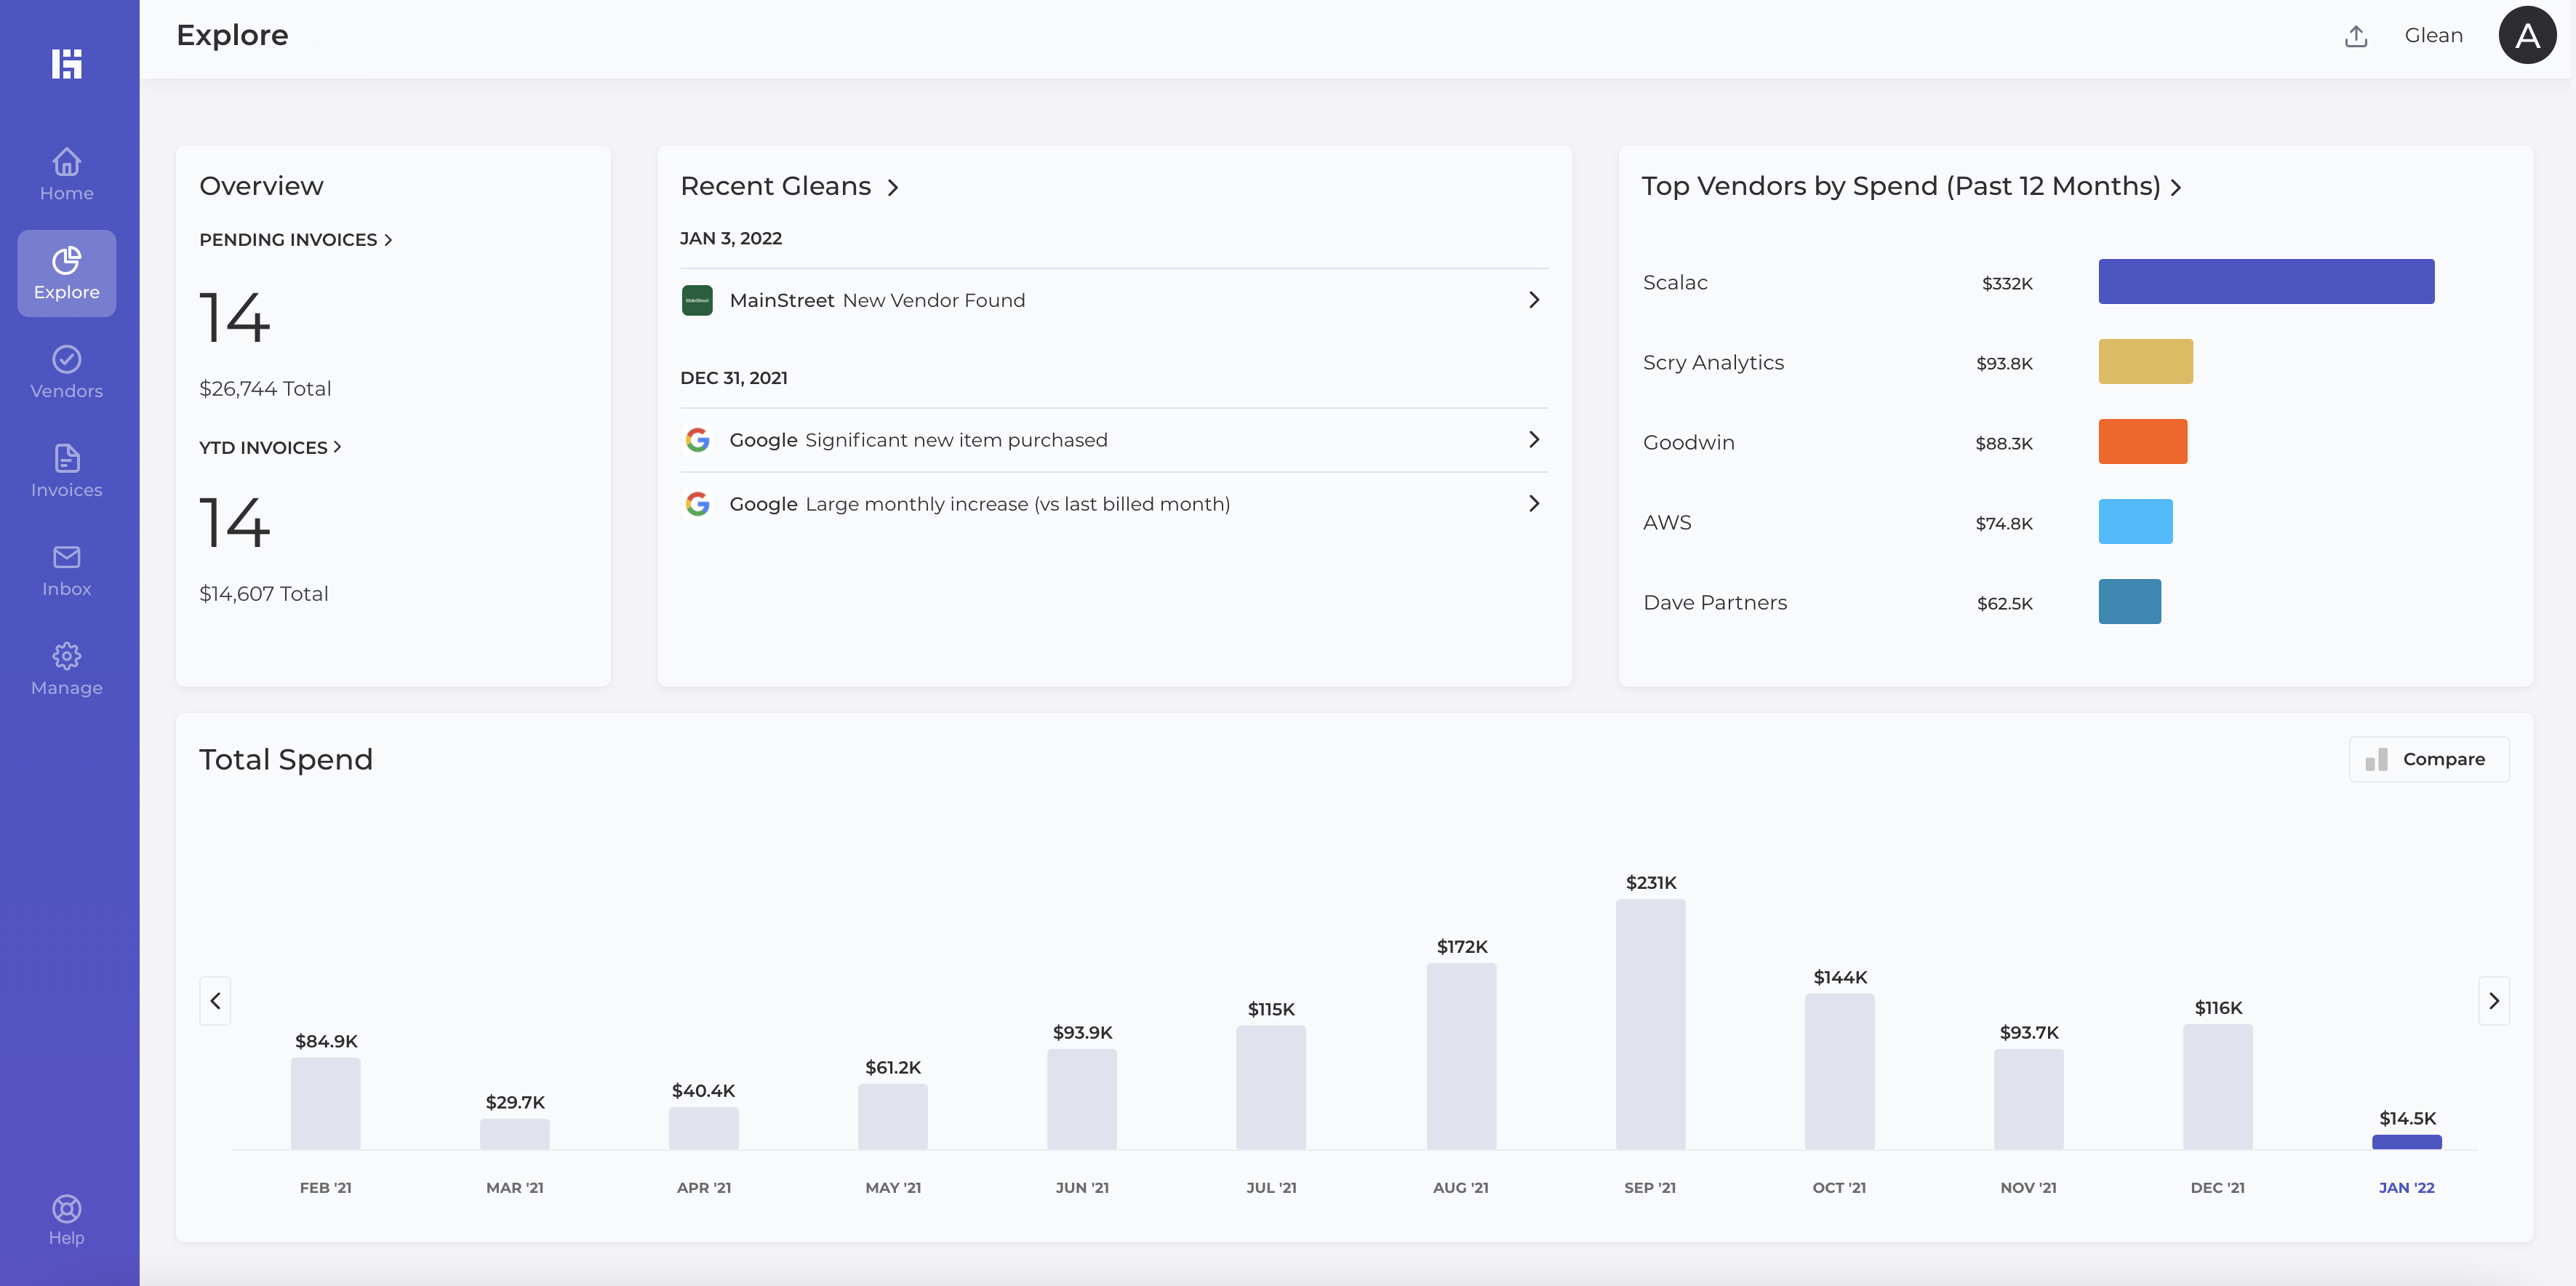Click the Compare button on Total Spend
2576x1286 pixels.
[x=2430, y=759]
